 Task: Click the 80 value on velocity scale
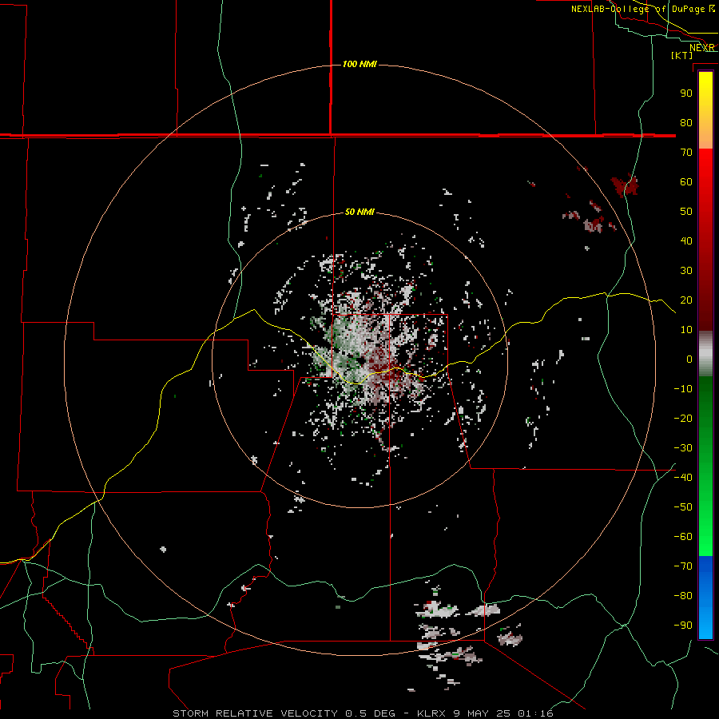[686, 122]
